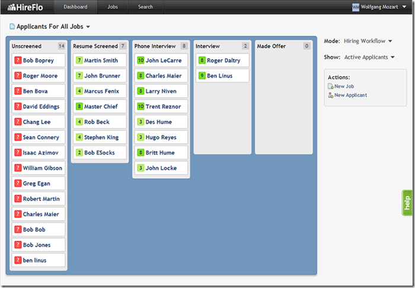Click the Resume Screened count badge 7
415x288 pixels.
coord(123,46)
